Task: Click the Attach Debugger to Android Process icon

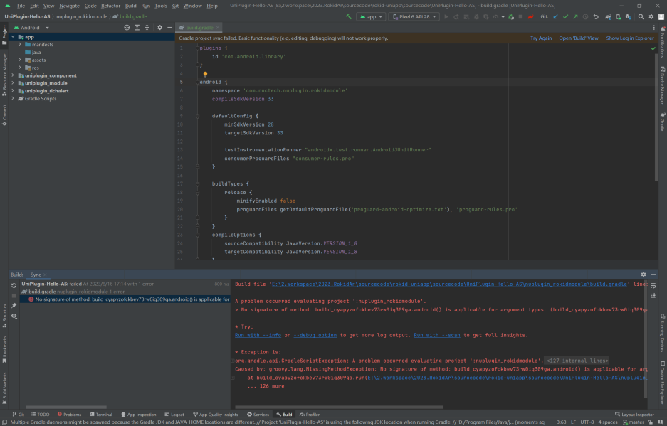Action: [511, 16]
